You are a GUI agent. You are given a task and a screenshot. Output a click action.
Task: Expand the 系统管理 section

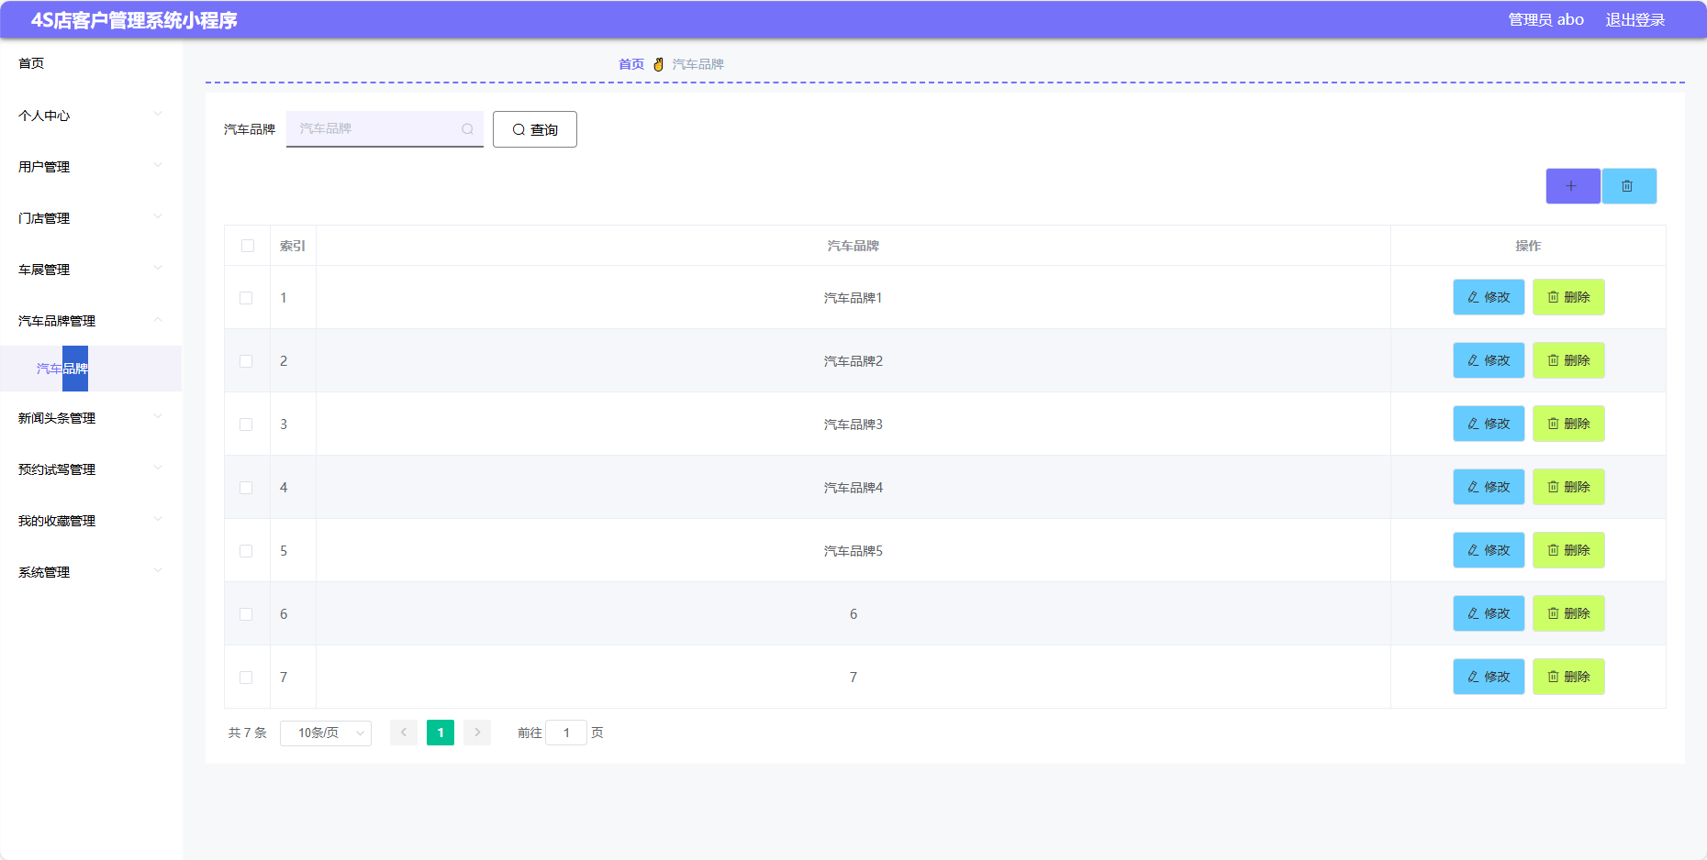91,572
